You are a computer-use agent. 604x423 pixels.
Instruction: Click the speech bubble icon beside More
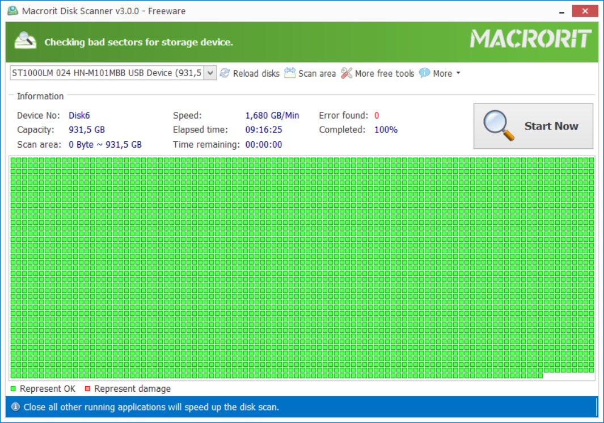tap(424, 73)
